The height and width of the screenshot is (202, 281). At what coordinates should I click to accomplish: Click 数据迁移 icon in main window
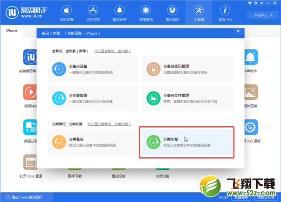tap(30, 127)
